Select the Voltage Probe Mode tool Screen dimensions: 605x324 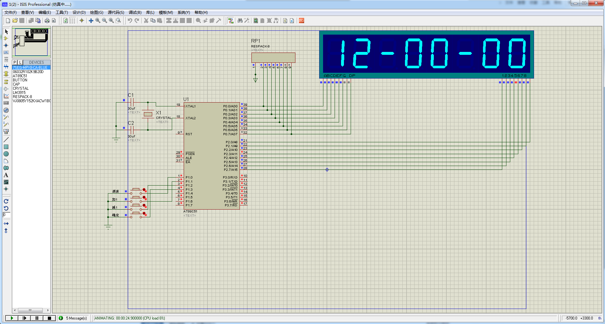[x=6, y=117]
